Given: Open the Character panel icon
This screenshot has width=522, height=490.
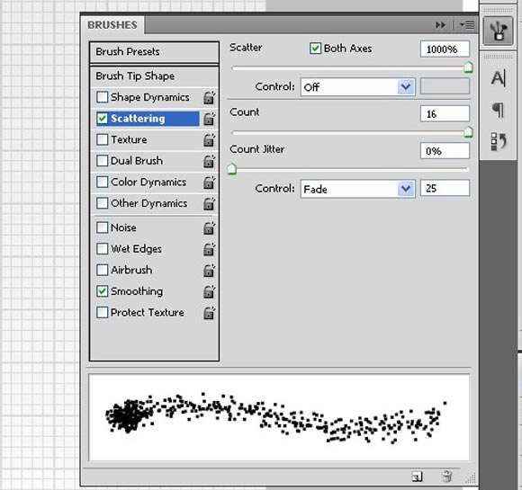Looking at the screenshot, I should 498,78.
